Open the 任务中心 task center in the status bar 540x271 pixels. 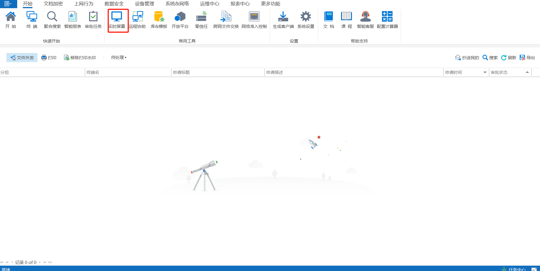pyautogui.click(x=514, y=269)
